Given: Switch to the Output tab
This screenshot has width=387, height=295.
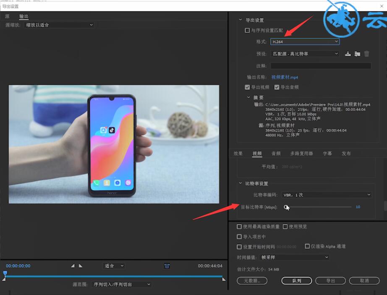Looking at the screenshot, I should (24, 16).
